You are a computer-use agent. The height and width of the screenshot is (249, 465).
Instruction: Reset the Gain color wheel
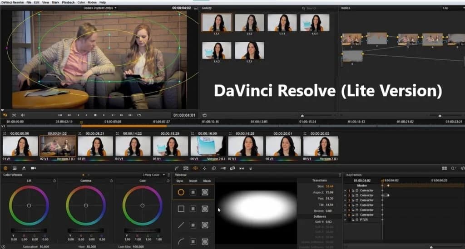(x=168, y=181)
